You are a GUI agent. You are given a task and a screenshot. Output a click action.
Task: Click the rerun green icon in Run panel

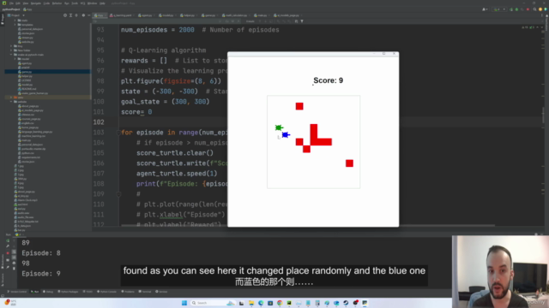[x=8, y=240]
